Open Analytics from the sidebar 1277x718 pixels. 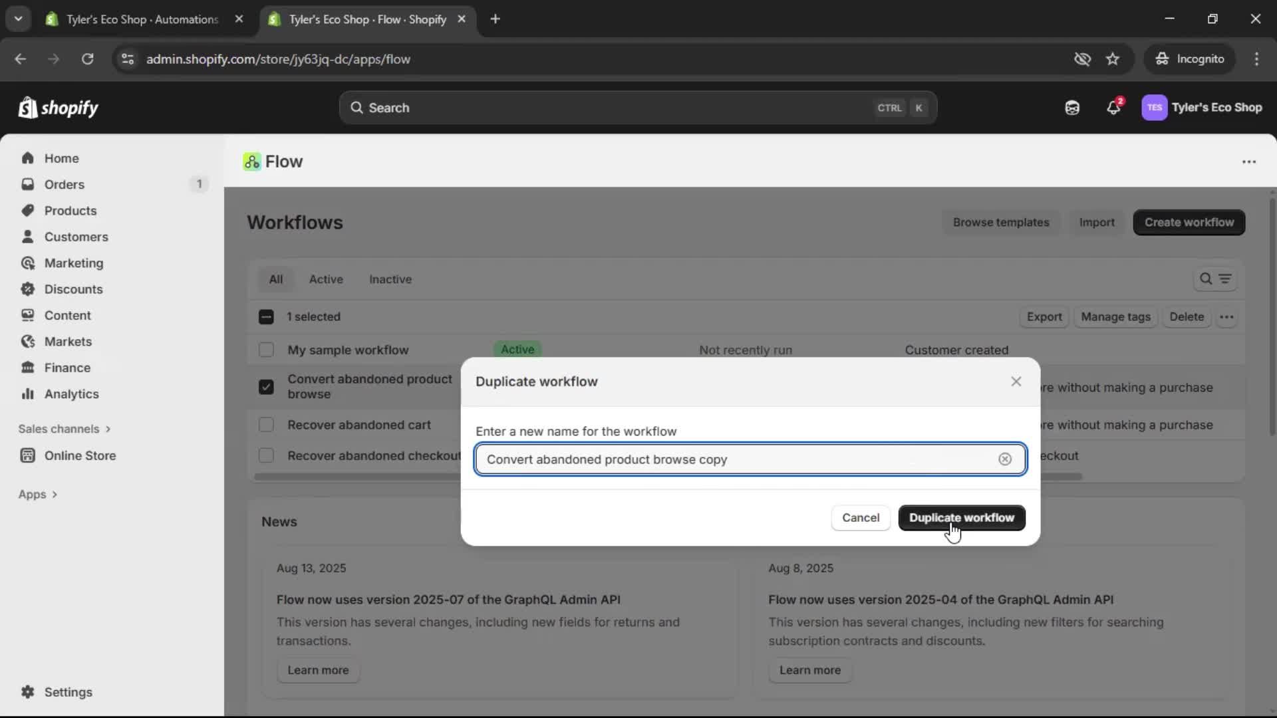(71, 394)
